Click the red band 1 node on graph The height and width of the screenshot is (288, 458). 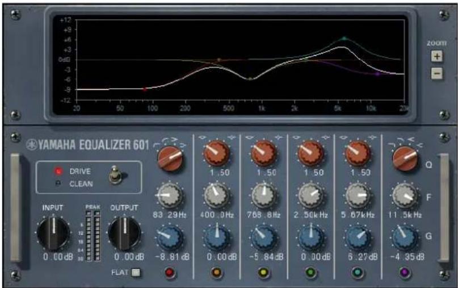coord(145,90)
